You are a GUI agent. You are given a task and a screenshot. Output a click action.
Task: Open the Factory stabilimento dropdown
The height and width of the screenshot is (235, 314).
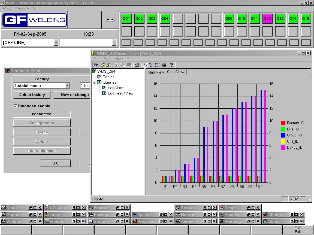[67, 86]
